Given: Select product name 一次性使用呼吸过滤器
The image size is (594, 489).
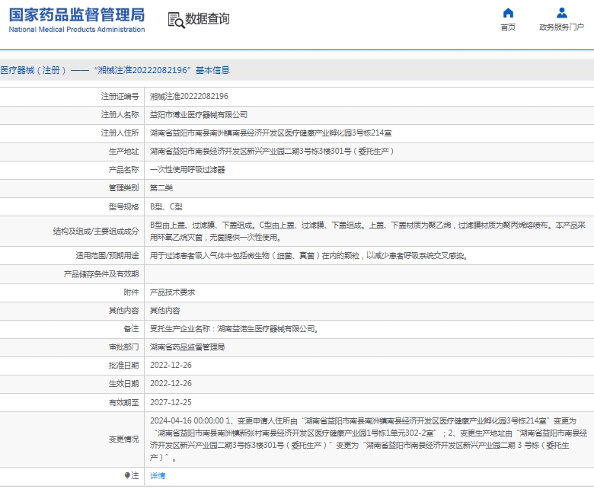Looking at the screenshot, I should 187,170.
